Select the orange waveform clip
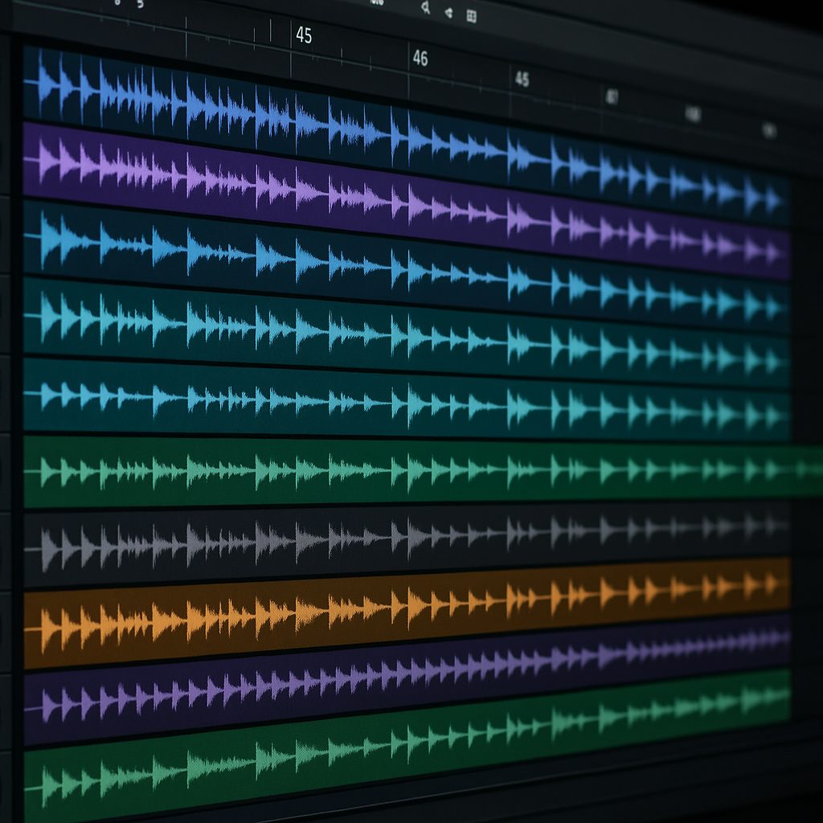Viewport: 823px width, 823px height. 321,612
